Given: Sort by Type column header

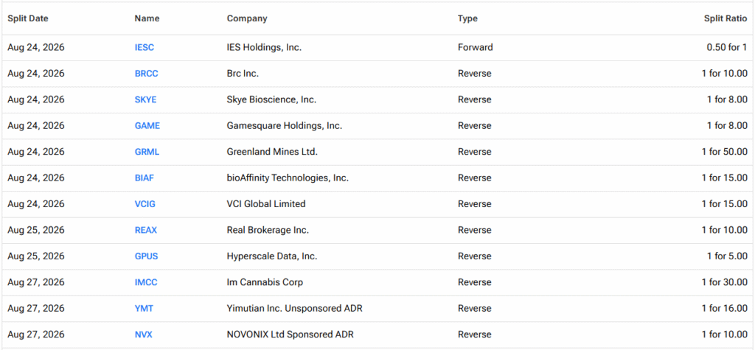Looking at the screenshot, I should (467, 18).
